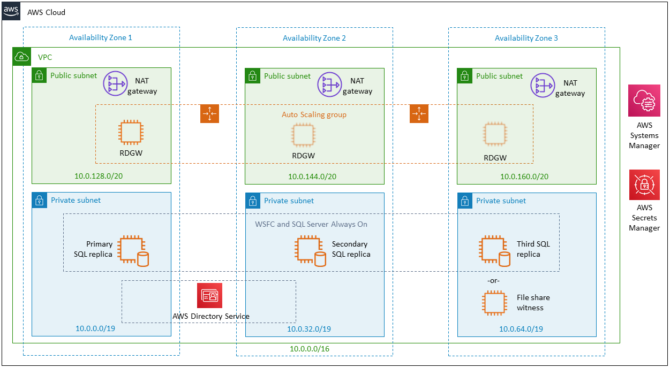The image size is (670, 368).
Task: Click the VPC cloud lock icon
Action: click(x=21, y=57)
